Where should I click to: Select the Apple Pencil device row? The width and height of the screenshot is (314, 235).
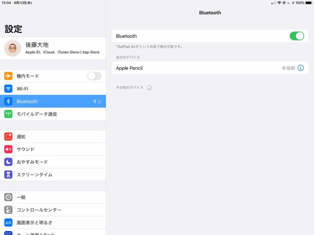pyautogui.click(x=210, y=68)
